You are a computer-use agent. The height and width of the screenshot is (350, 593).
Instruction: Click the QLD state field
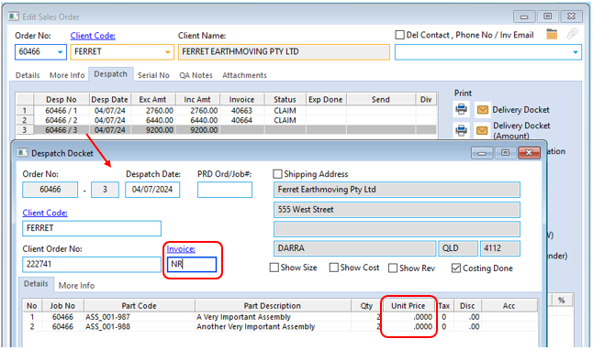pyautogui.click(x=458, y=248)
